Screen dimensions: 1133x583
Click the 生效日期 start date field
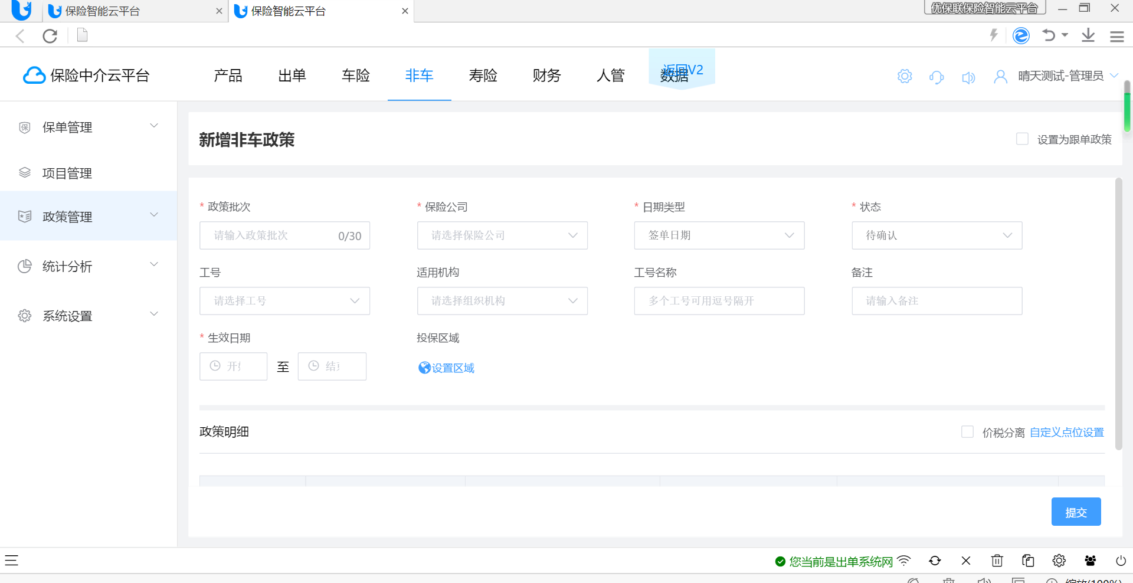(x=234, y=366)
